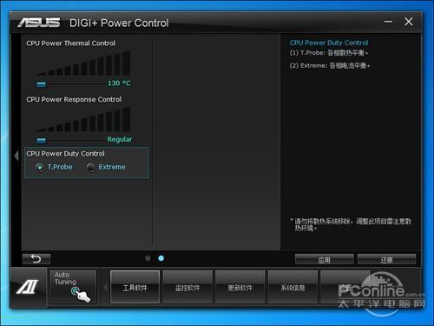The height and width of the screenshot is (326, 434).
Task: Open the Auto Tuning feature
Action: (73, 287)
